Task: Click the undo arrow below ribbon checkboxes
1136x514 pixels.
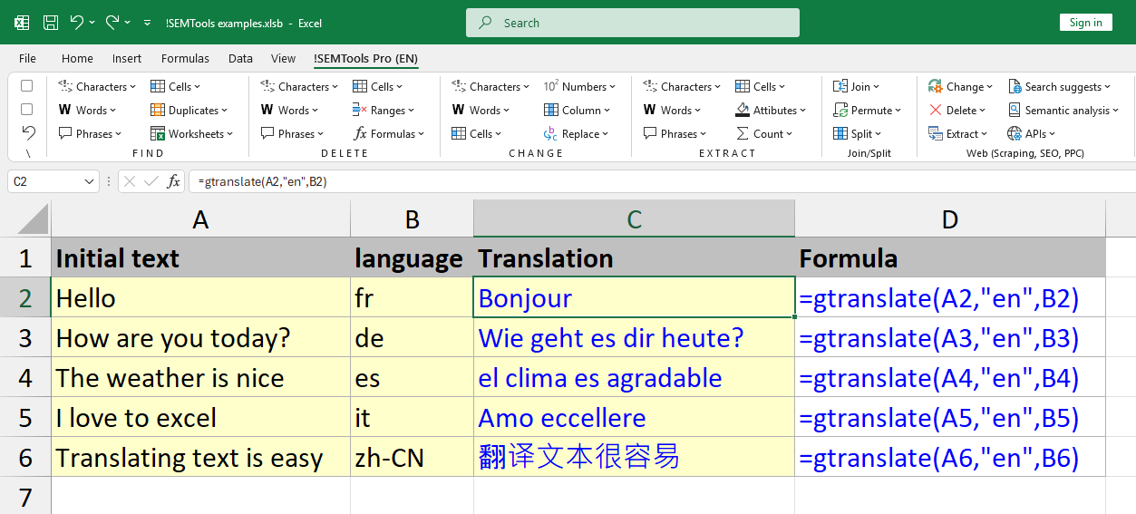Action: coord(28,133)
